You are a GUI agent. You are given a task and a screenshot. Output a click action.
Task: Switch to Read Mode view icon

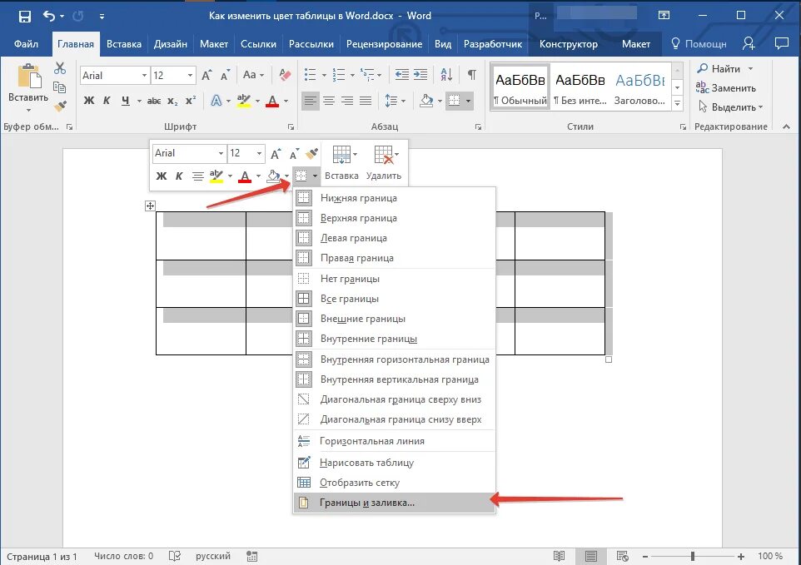pos(560,556)
